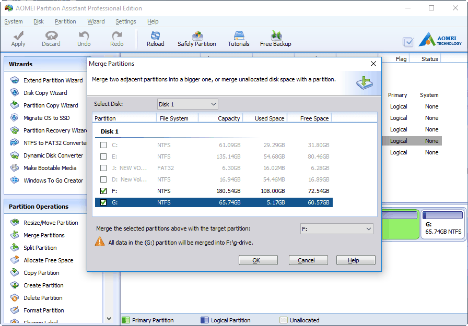The height and width of the screenshot is (326, 468).
Task: Sort by the Capacity column header
Action: tap(220, 118)
